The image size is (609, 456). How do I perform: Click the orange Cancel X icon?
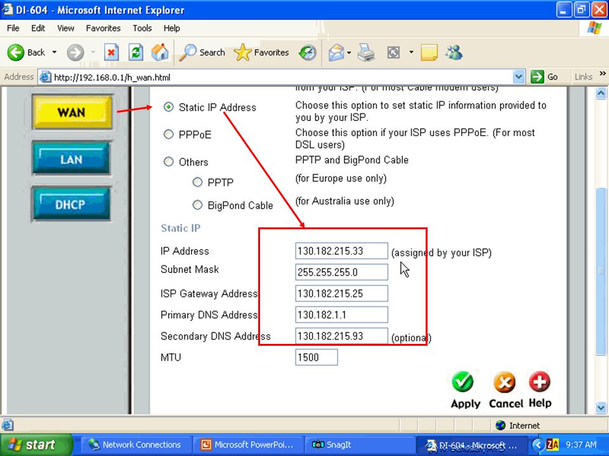[504, 383]
